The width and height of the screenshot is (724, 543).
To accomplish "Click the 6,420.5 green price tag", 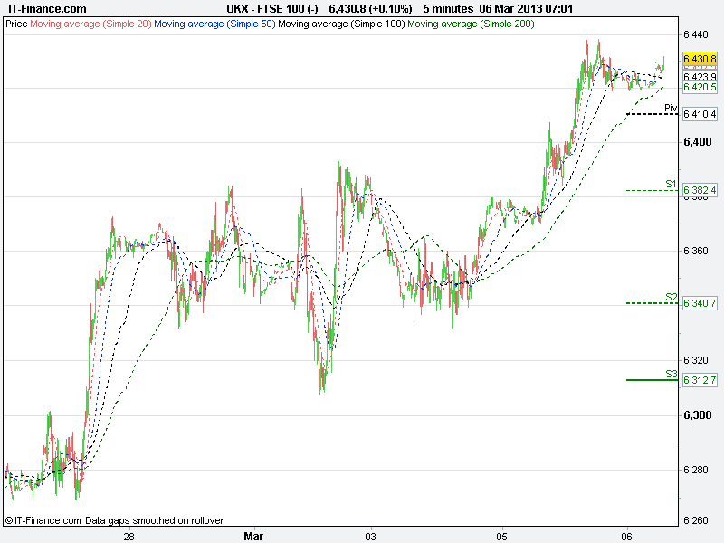I will point(700,88).
